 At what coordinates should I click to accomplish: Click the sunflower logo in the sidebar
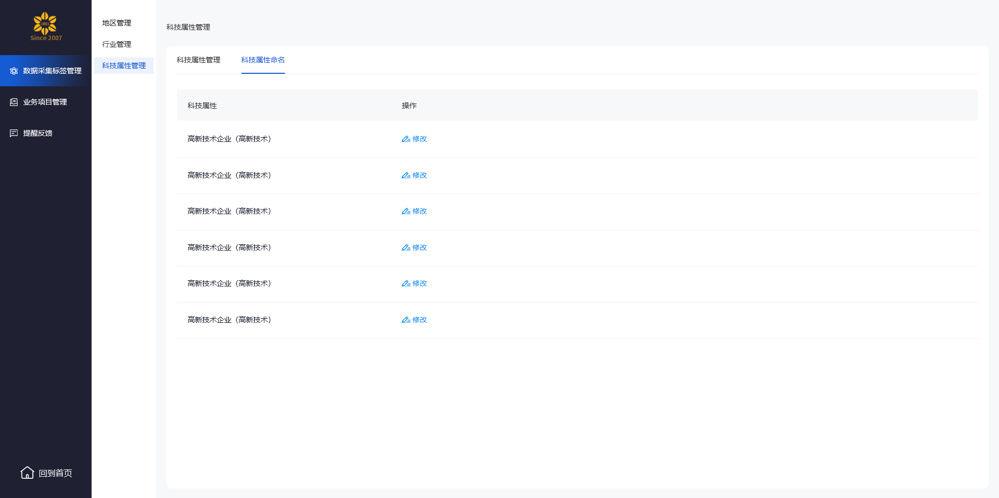click(x=45, y=24)
